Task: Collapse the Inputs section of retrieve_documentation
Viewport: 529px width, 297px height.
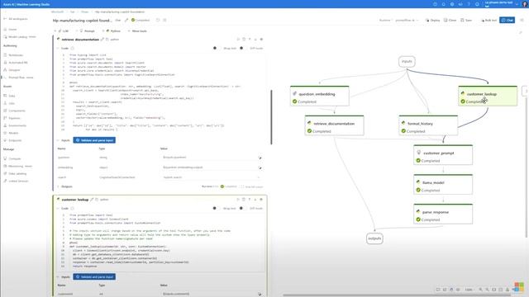Action: [59, 140]
